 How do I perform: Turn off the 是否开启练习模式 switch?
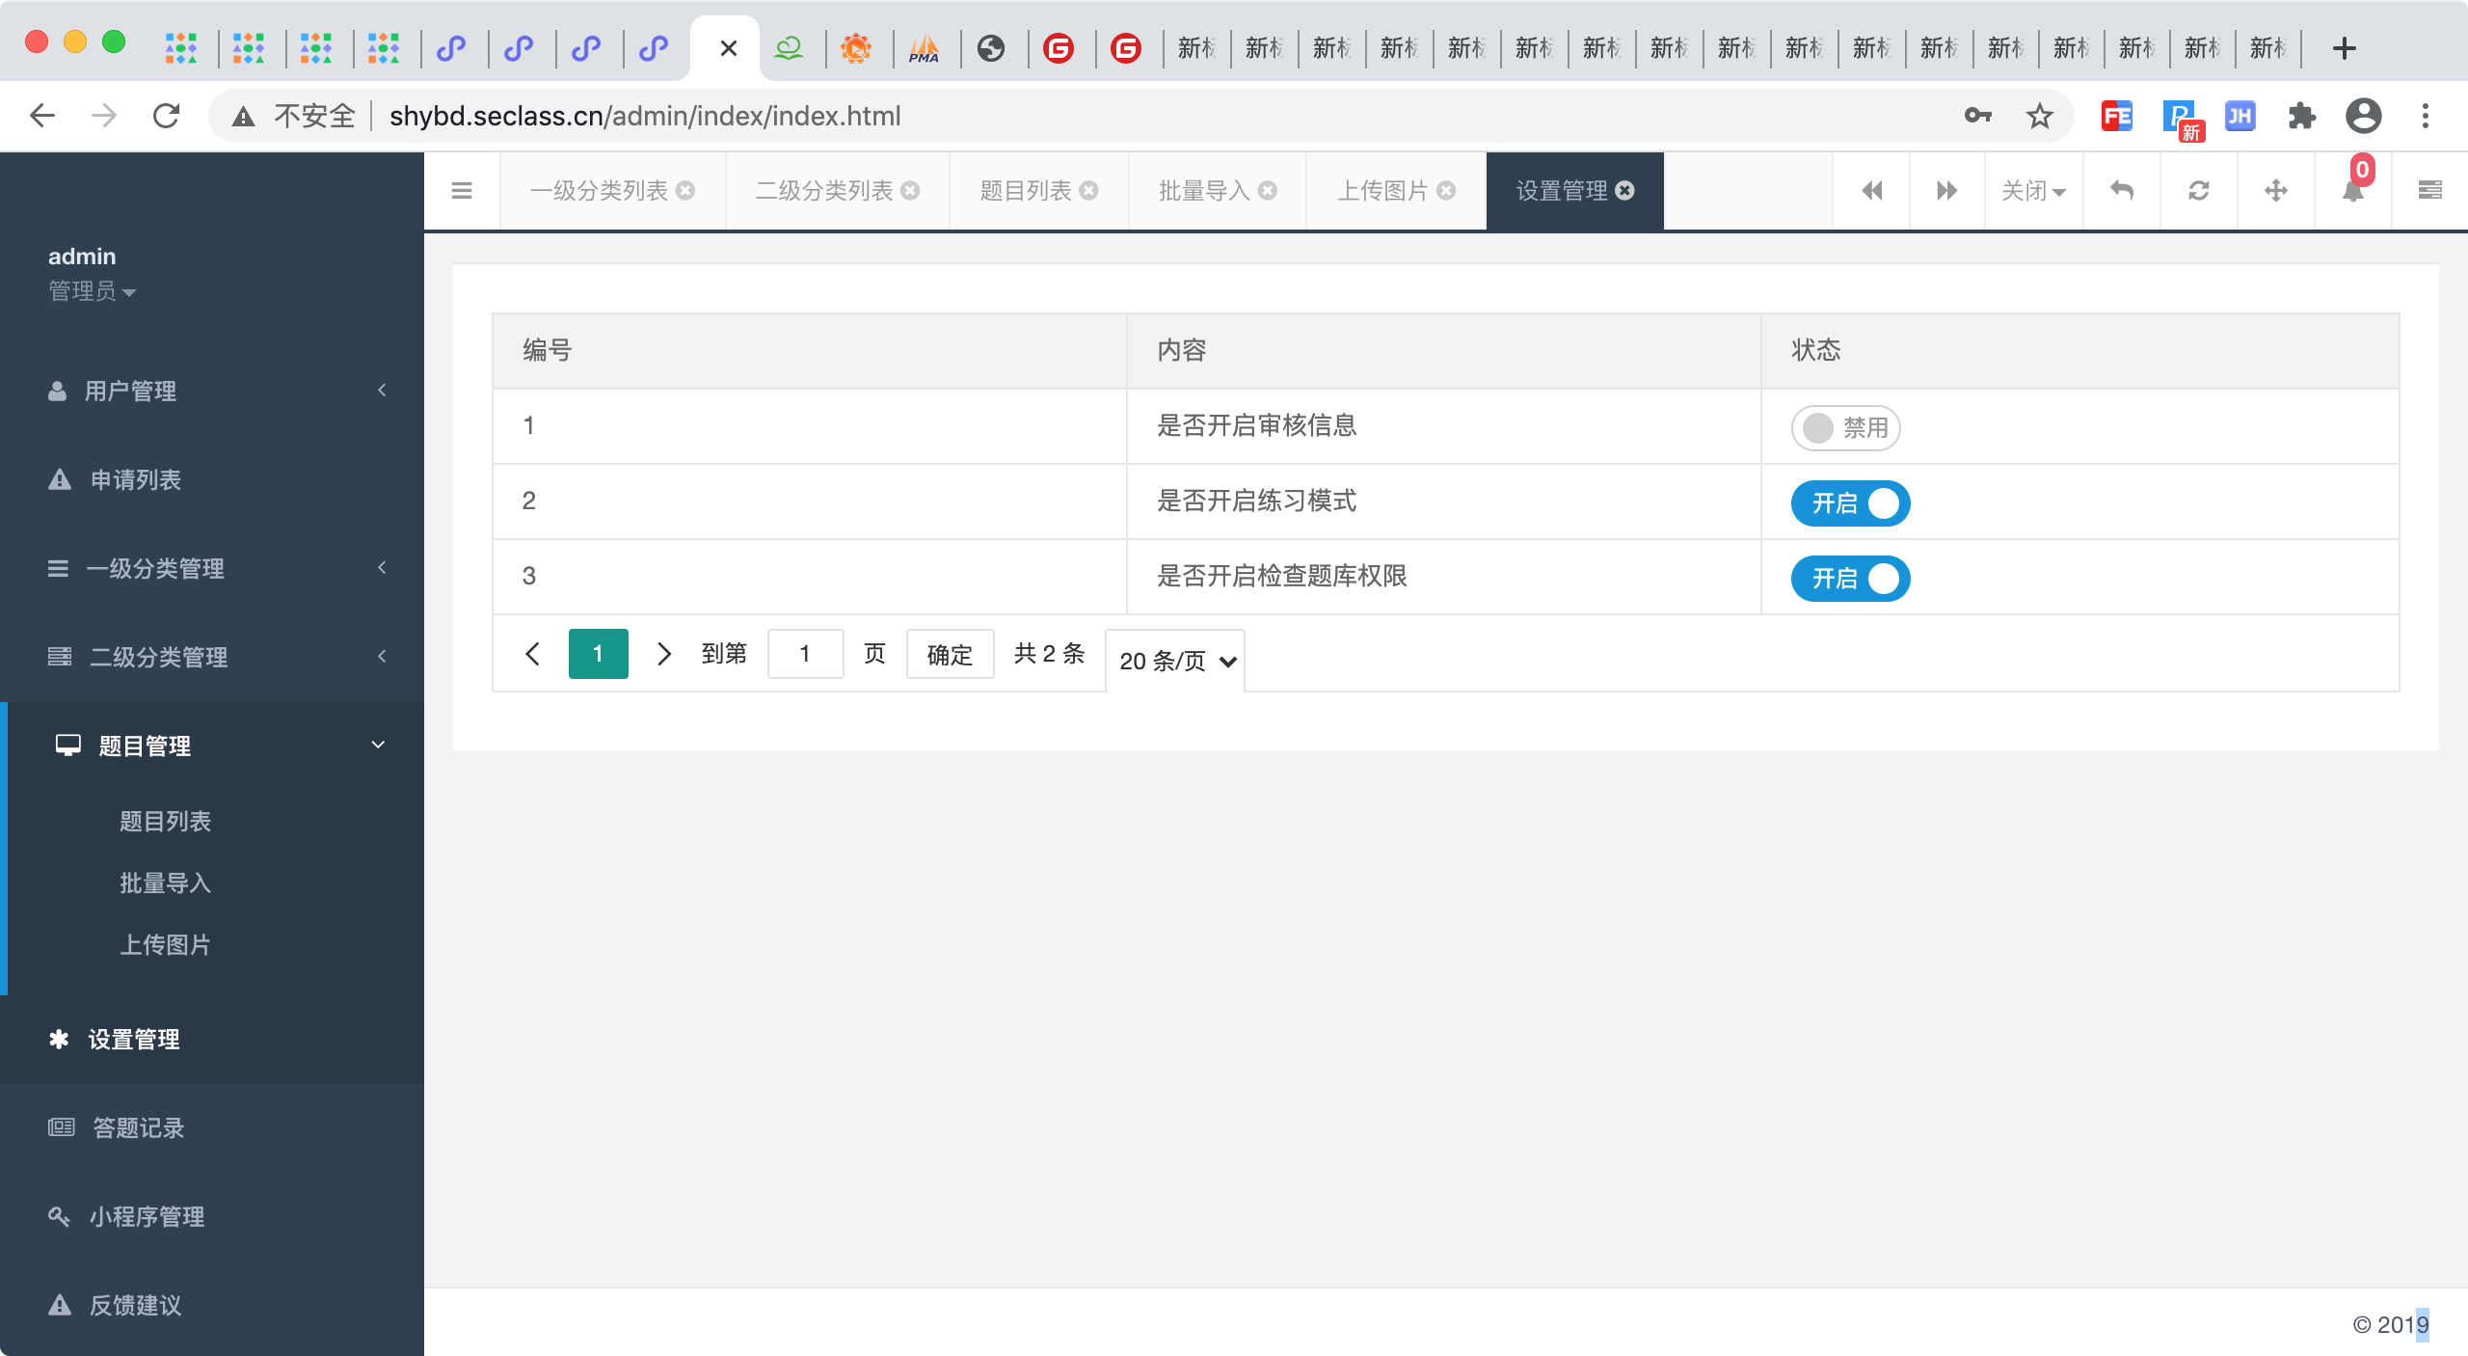[x=1850, y=503]
